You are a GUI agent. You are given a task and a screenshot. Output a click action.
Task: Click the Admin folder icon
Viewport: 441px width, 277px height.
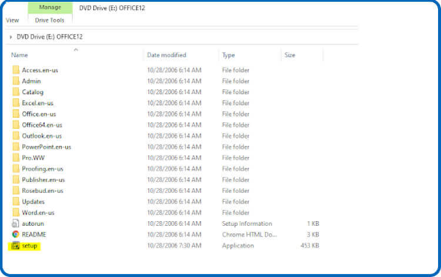point(16,81)
